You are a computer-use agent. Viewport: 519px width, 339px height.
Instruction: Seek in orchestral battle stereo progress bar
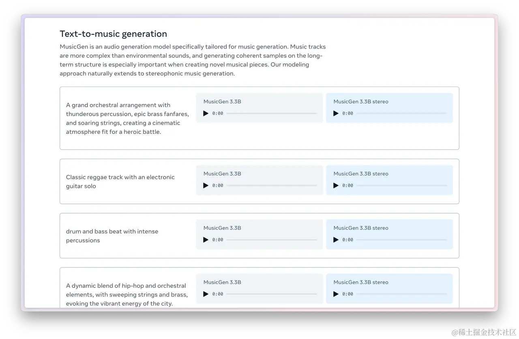401,113
